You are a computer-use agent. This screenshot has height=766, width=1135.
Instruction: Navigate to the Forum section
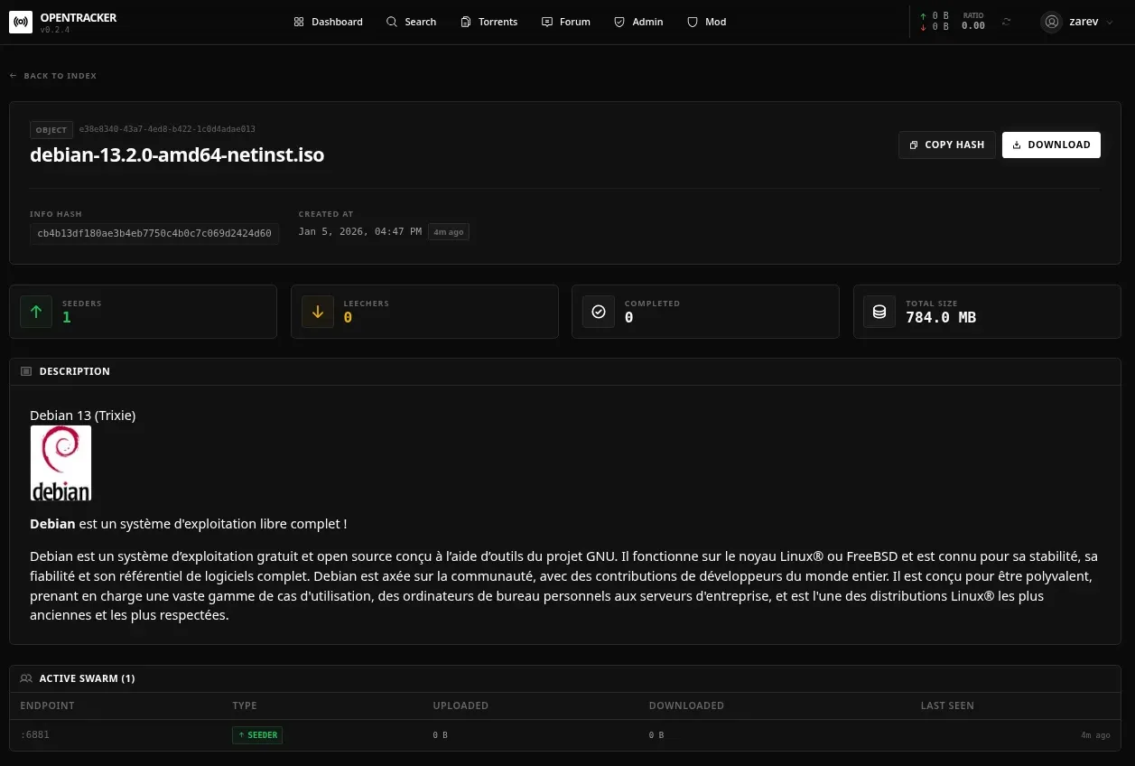pyautogui.click(x=566, y=22)
